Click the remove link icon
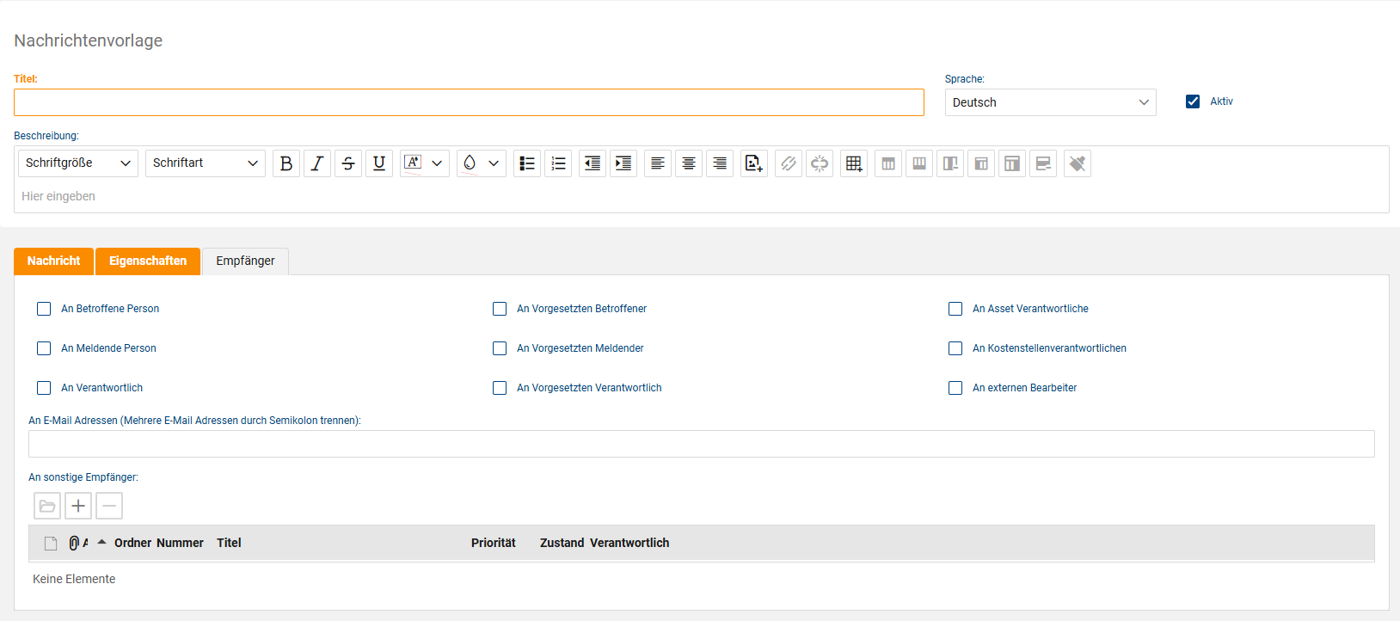Image resolution: width=1400 pixels, height=621 pixels. coord(820,163)
